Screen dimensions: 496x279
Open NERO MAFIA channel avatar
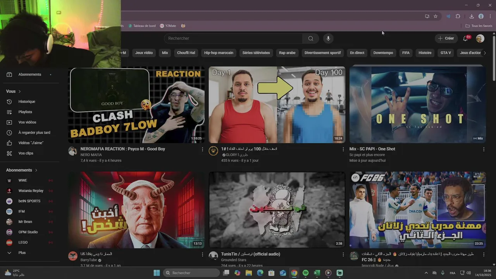72,151
